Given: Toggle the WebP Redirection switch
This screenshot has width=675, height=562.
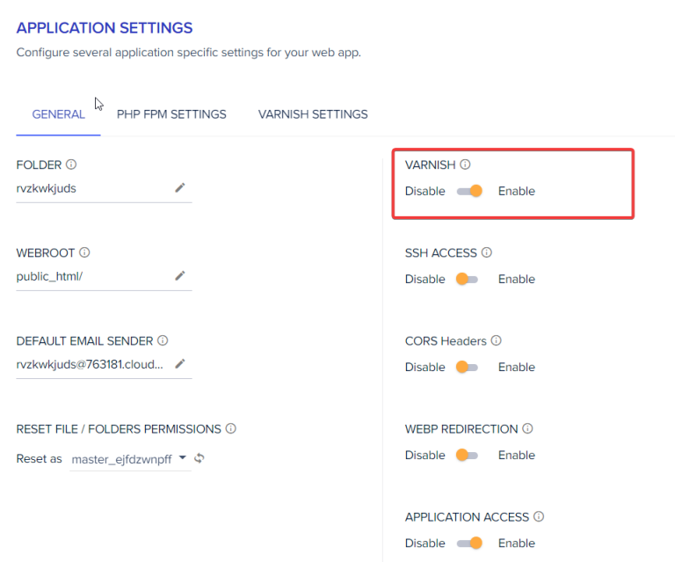Looking at the screenshot, I should coord(468,456).
